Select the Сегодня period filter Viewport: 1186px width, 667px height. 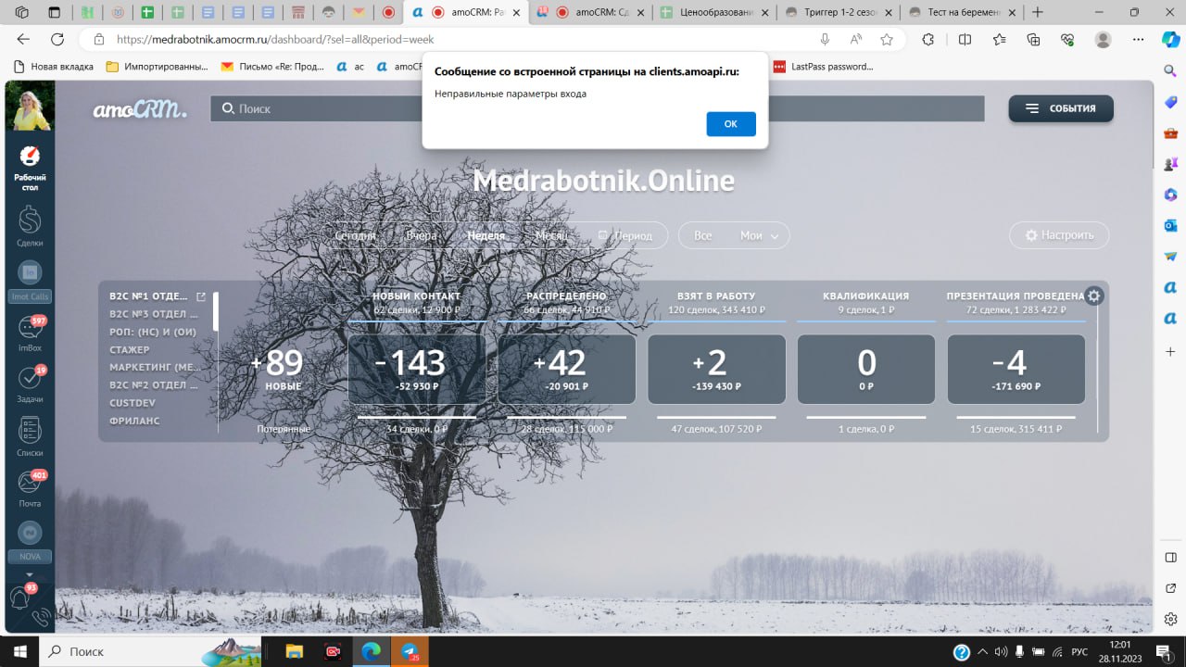tap(355, 235)
